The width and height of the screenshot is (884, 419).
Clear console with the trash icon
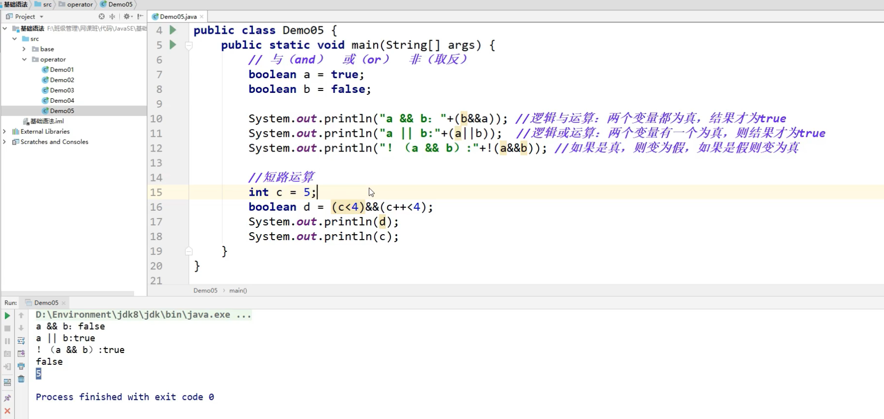(x=21, y=379)
